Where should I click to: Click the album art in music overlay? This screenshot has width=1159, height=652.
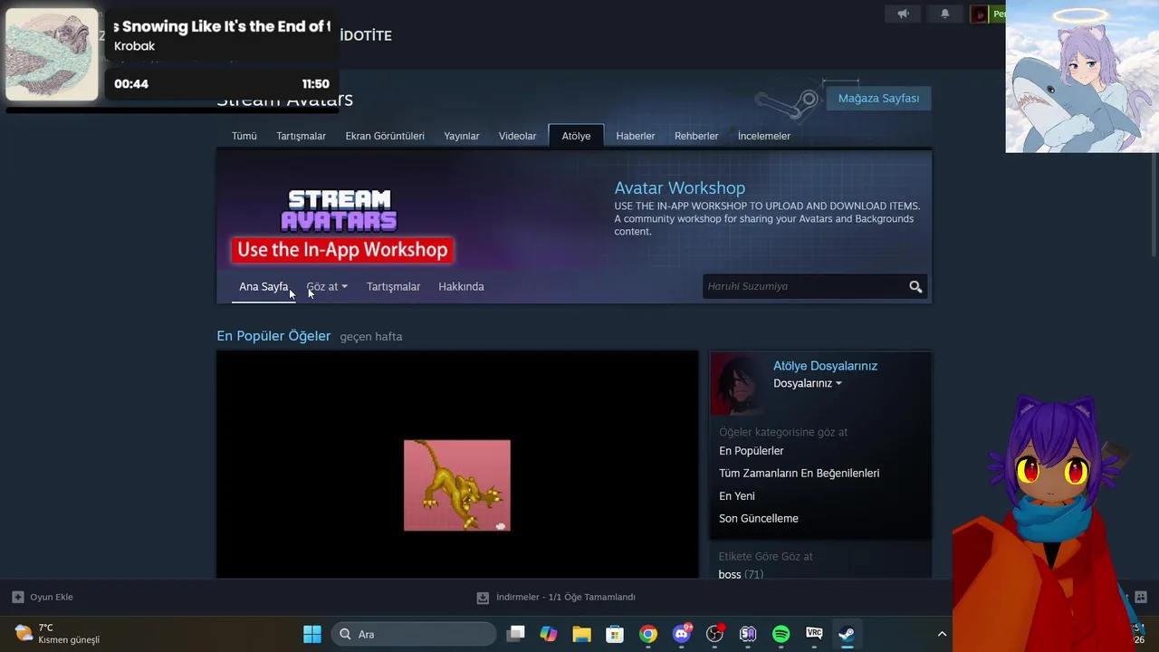click(53, 54)
